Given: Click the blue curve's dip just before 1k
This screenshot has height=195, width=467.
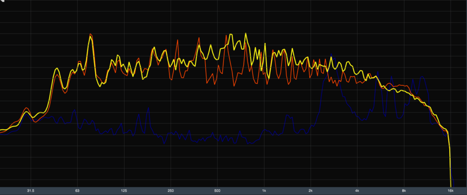Looking at the screenshot, I should 249,143.
